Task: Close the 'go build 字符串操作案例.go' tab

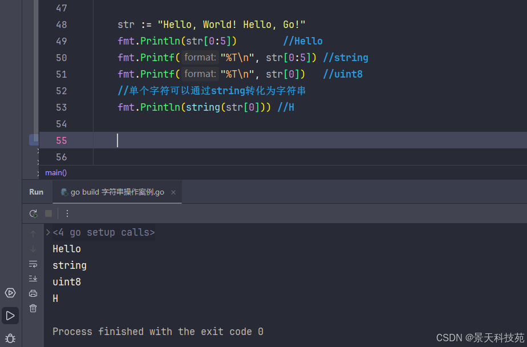Action: click(x=173, y=192)
